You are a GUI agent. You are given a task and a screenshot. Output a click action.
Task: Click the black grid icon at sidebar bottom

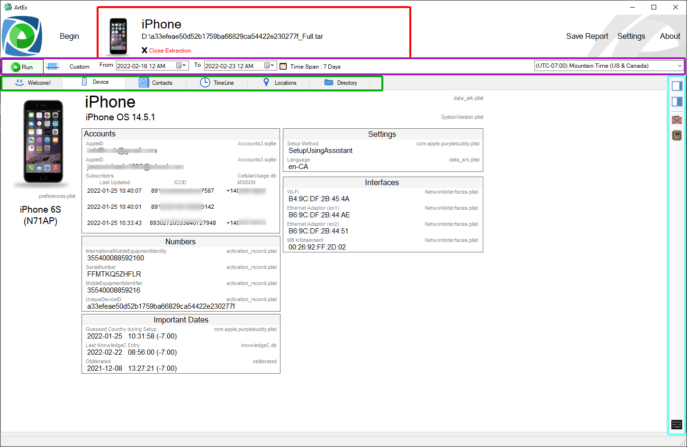click(677, 424)
